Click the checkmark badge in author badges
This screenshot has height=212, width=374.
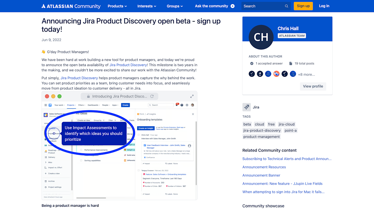(x=252, y=74)
